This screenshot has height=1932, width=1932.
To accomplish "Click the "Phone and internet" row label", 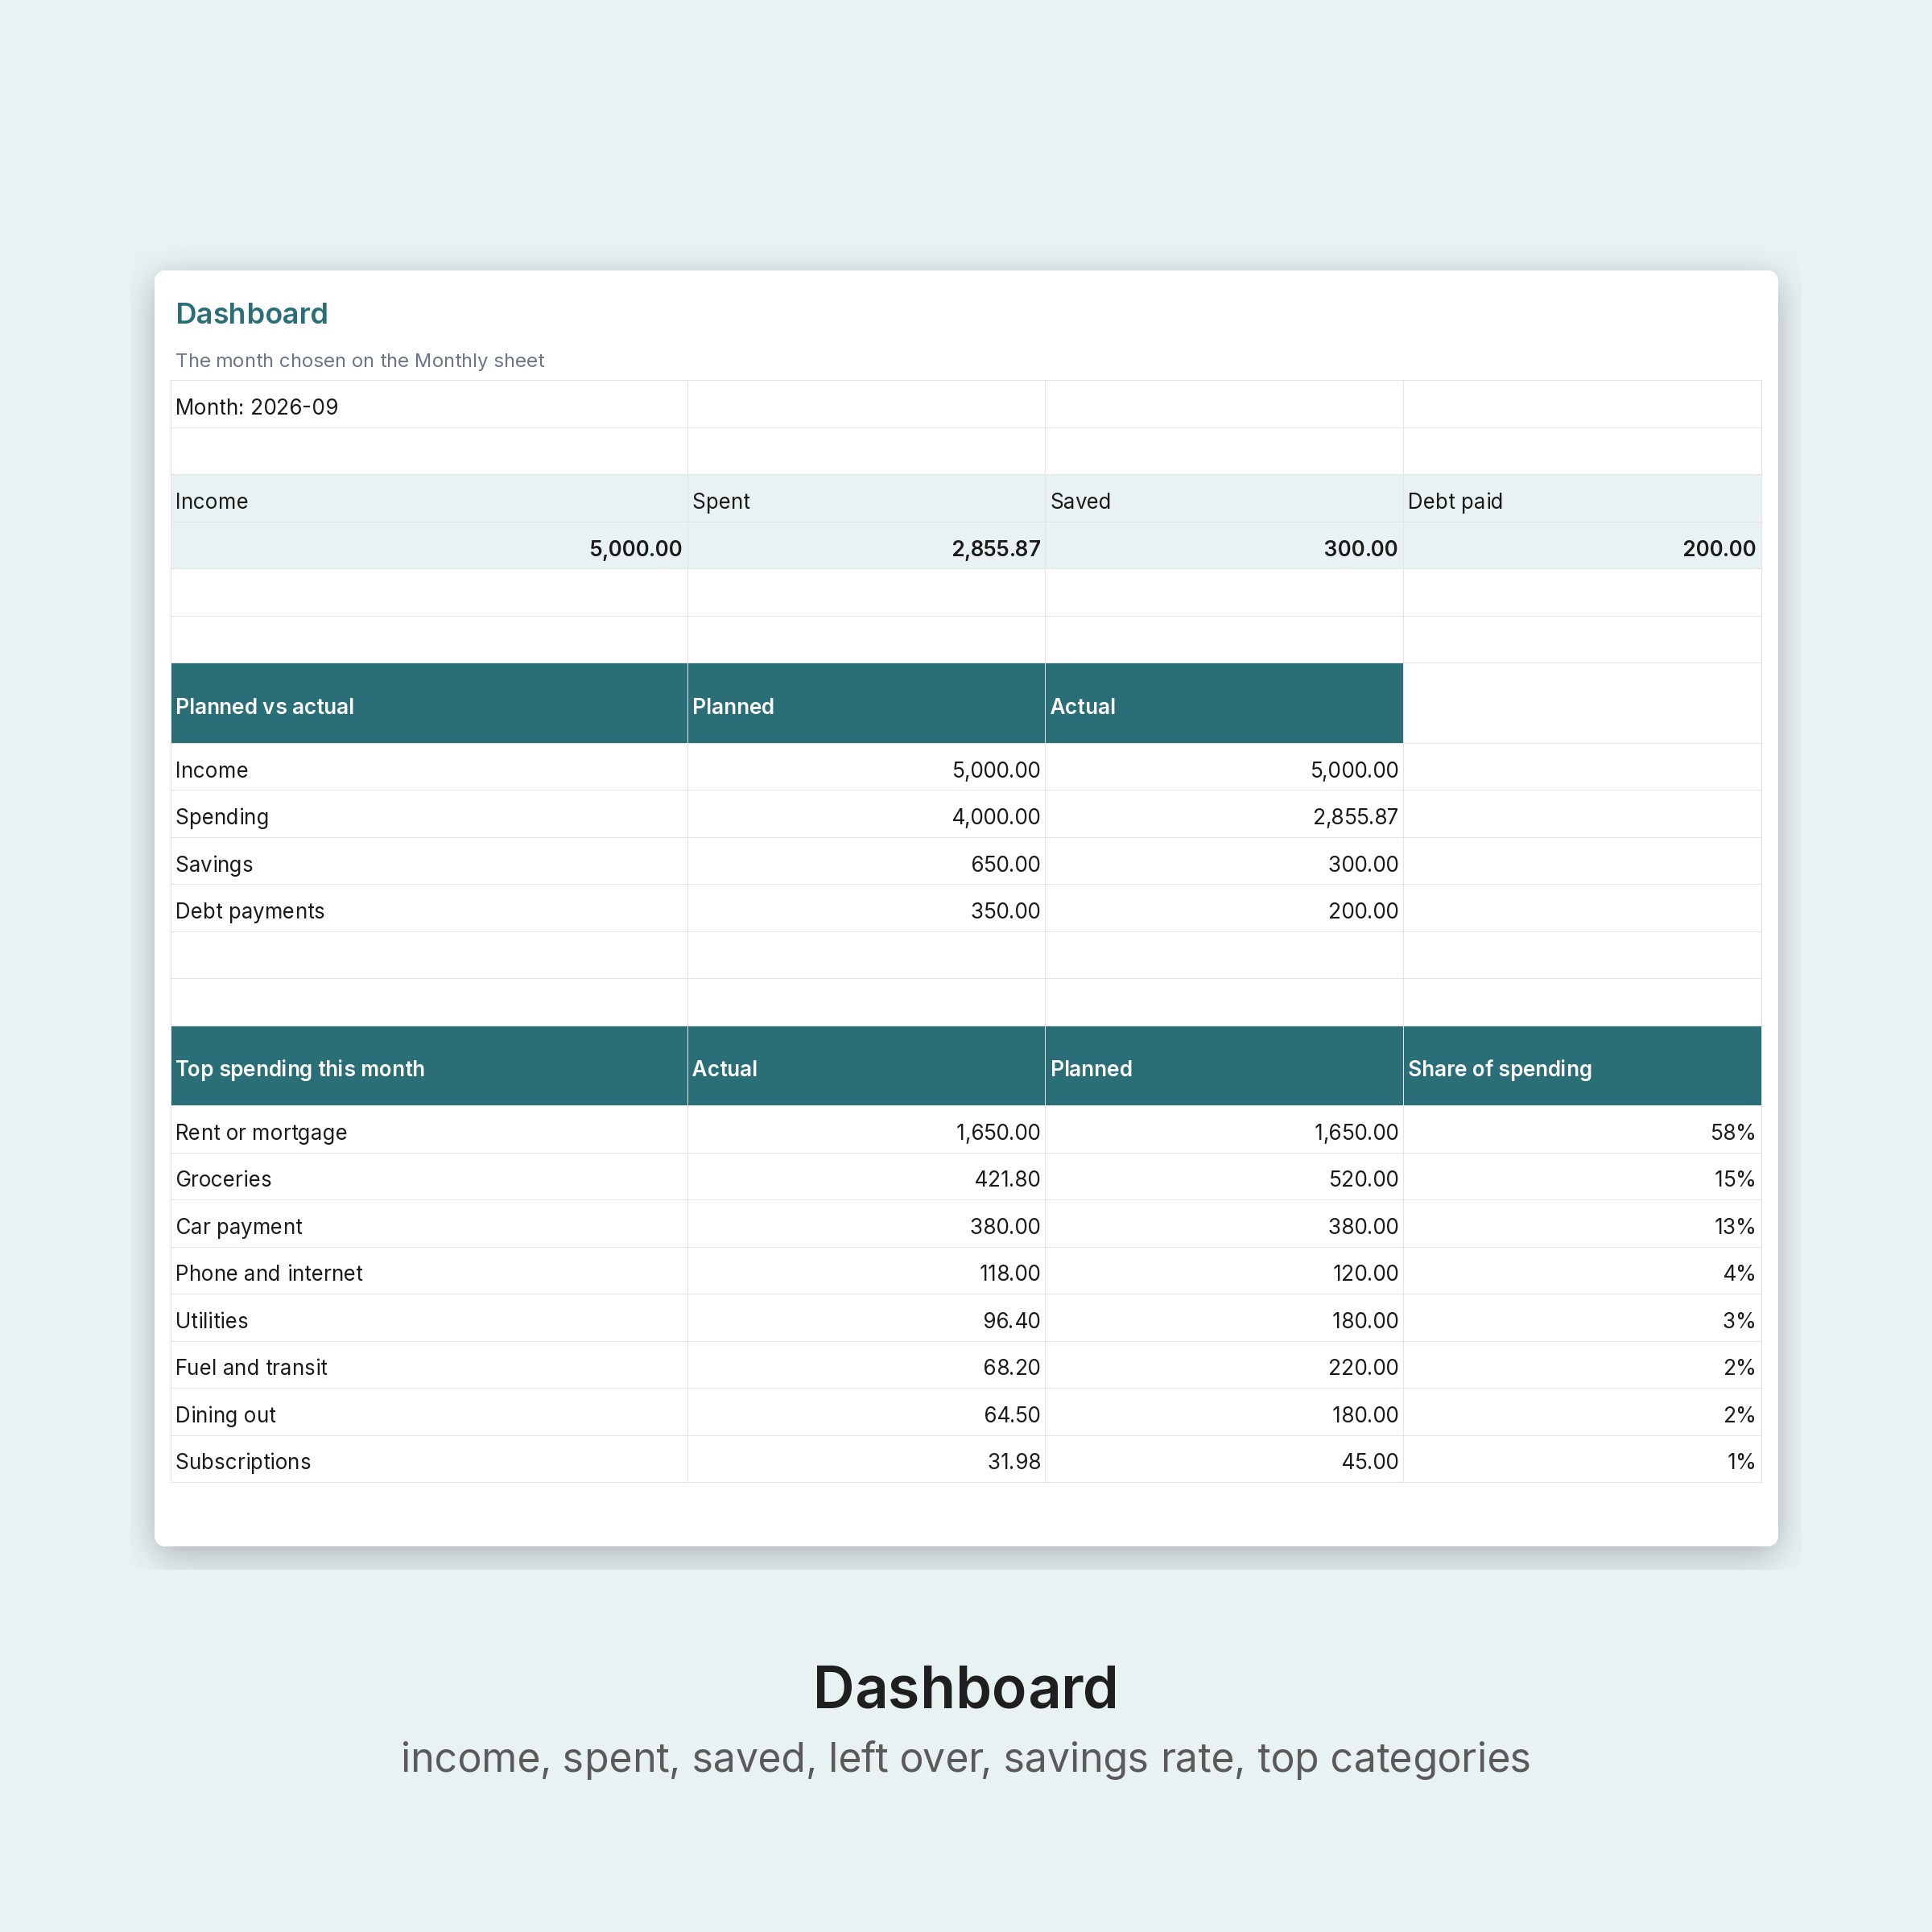I will (x=269, y=1273).
